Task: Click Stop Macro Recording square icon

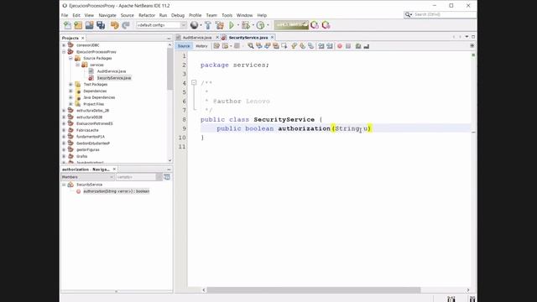Action: pyautogui.click(x=348, y=46)
